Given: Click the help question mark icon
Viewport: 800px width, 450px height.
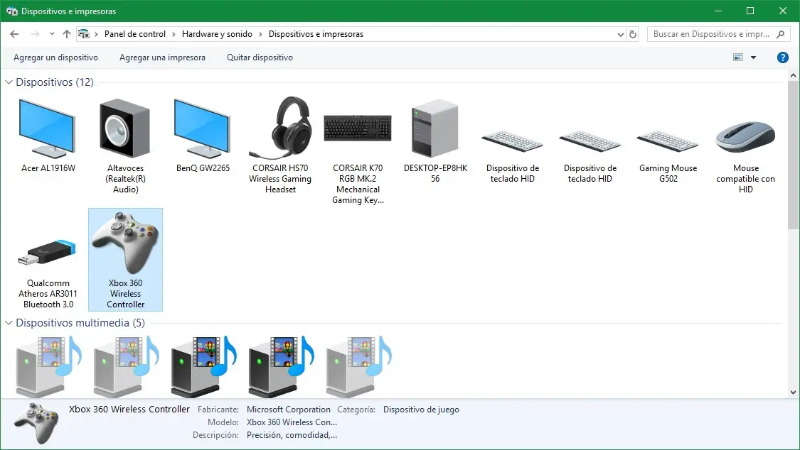Looking at the screenshot, I should 783,57.
